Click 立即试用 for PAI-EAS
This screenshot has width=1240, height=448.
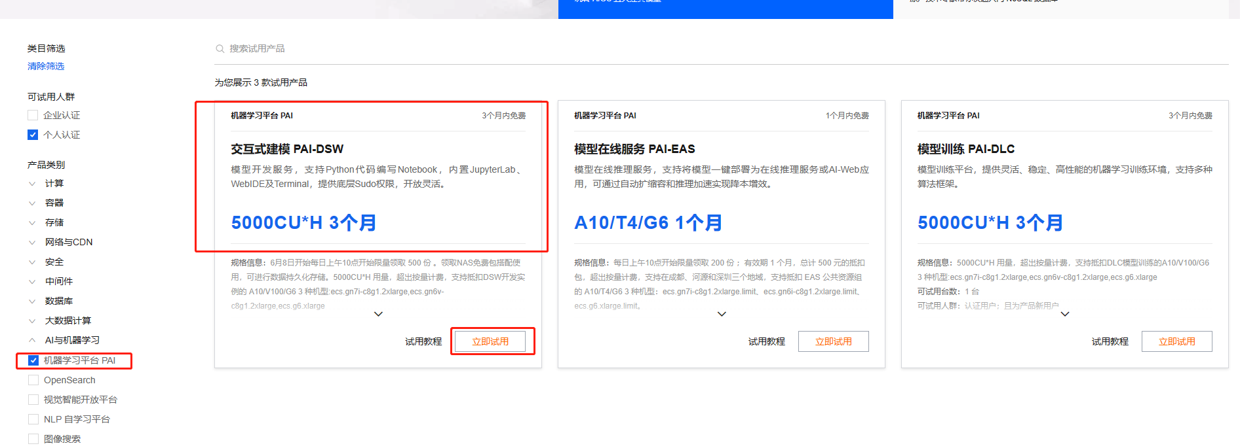(833, 341)
